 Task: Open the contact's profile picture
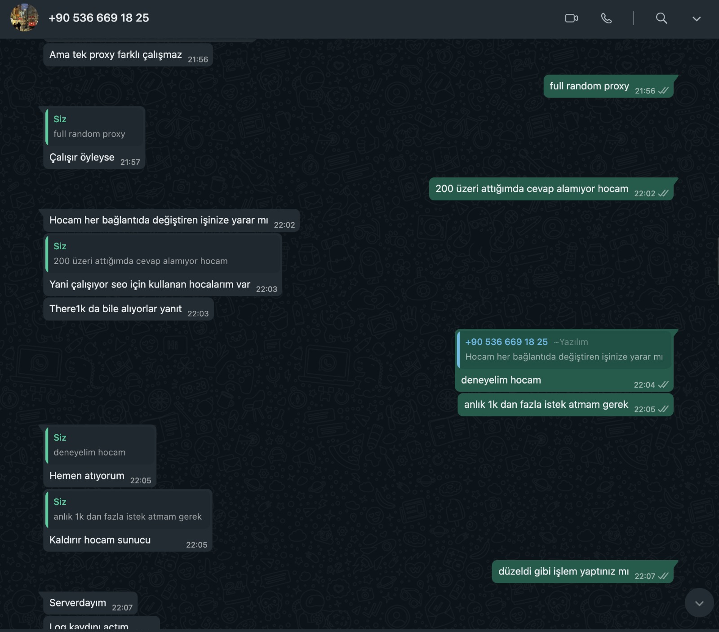(24, 18)
